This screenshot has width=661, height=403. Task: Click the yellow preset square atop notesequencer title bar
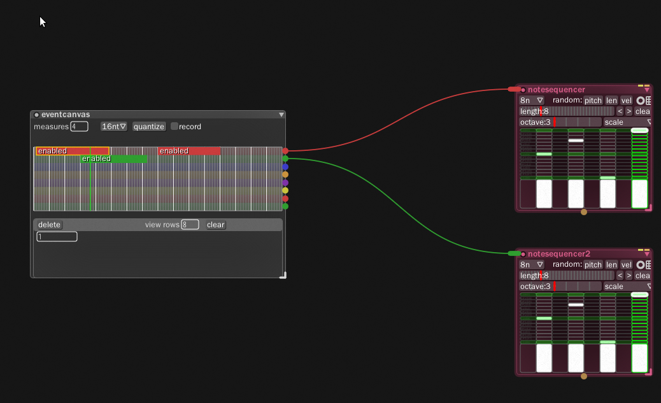point(640,85)
